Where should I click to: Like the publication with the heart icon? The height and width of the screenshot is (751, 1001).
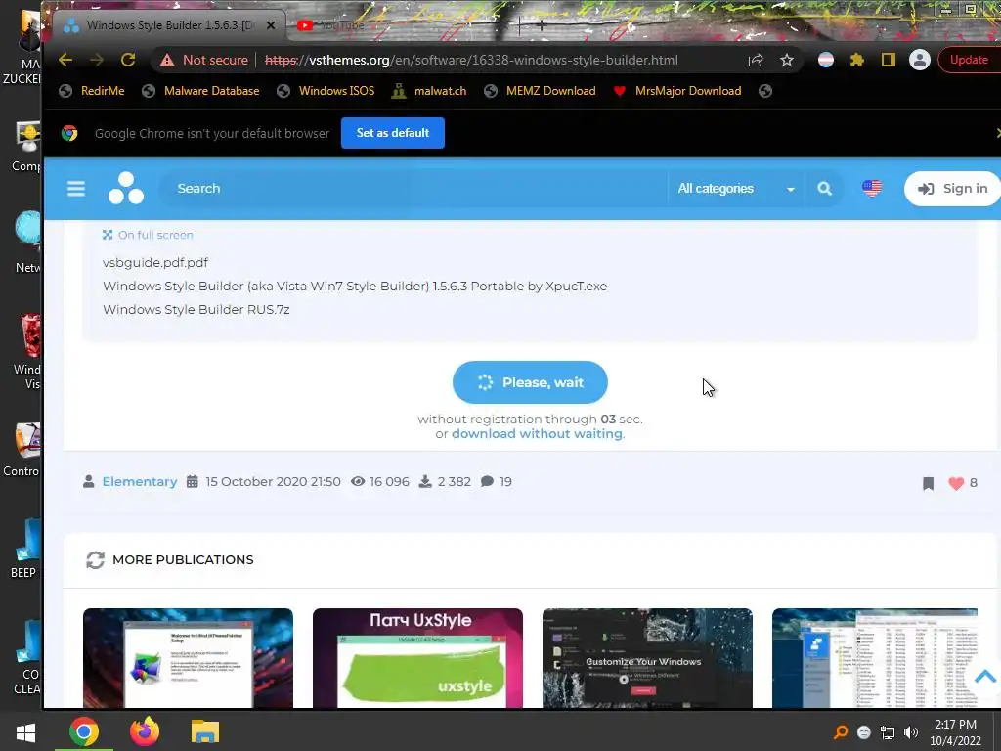coord(956,483)
